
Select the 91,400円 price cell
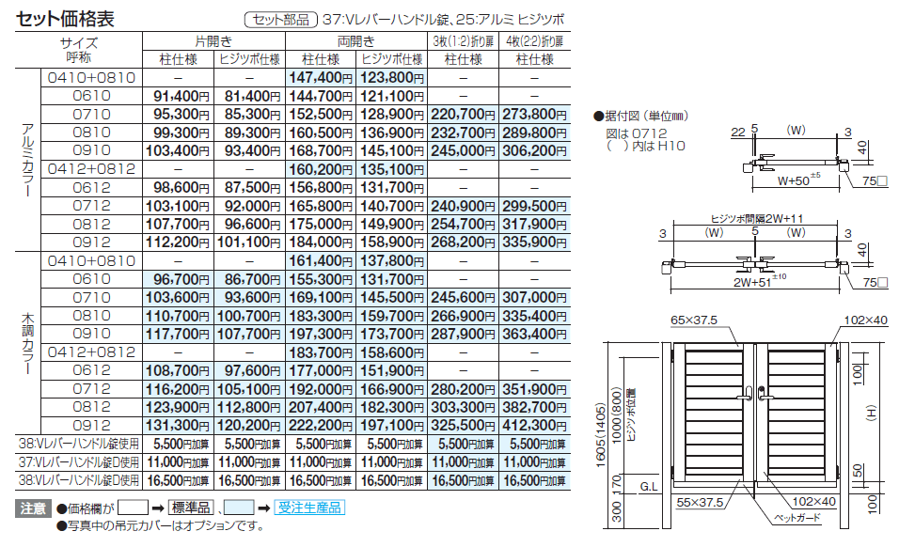click(178, 96)
